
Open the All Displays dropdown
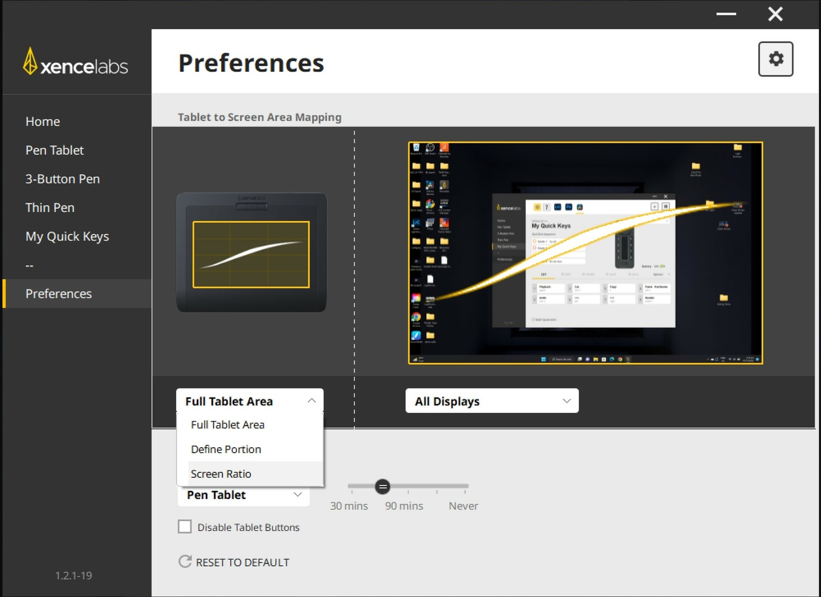[492, 401]
